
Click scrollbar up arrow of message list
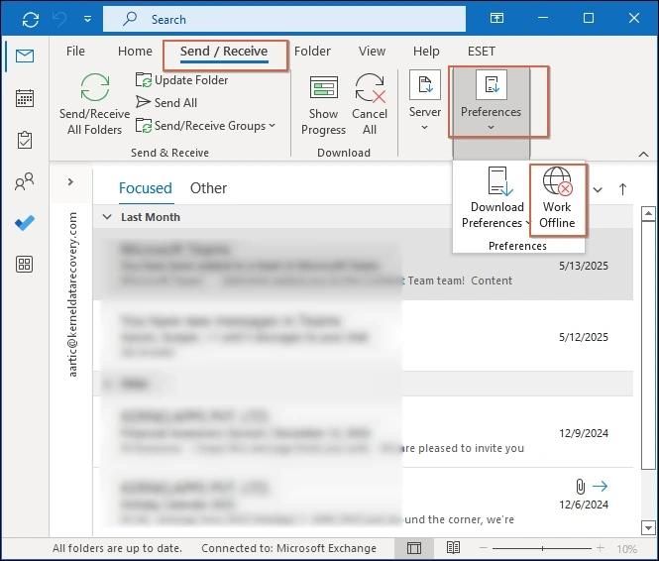(648, 214)
